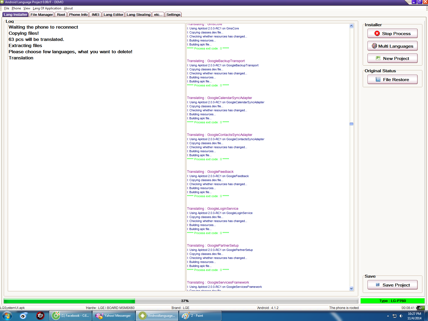This screenshot has height=321, width=428.
Task: Click the Windows Start button
Action: pos(7,316)
